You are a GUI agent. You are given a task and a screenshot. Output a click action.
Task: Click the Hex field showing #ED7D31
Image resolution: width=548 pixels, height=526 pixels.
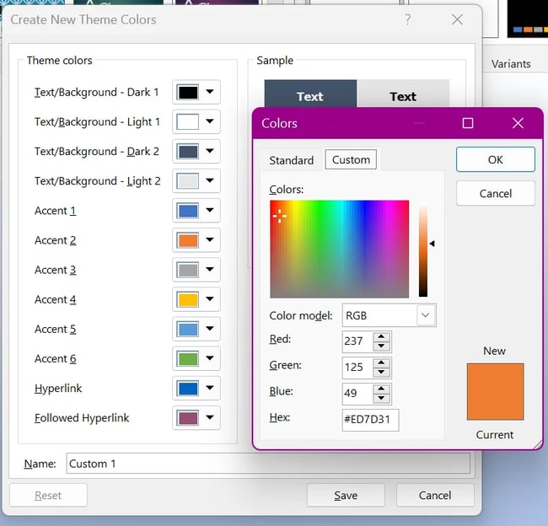click(370, 420)
